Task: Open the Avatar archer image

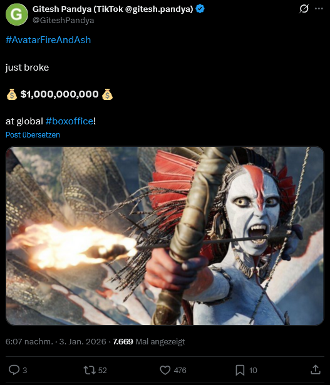Action: (165, 236)
